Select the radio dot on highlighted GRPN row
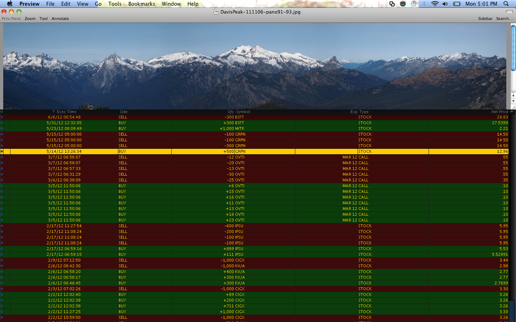This screenshot has width=516, height=322. 2,151
